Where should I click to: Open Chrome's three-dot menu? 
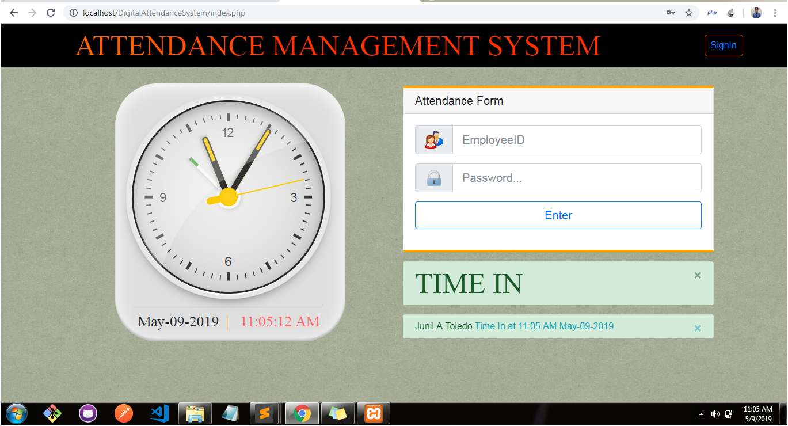coord(775,12)
